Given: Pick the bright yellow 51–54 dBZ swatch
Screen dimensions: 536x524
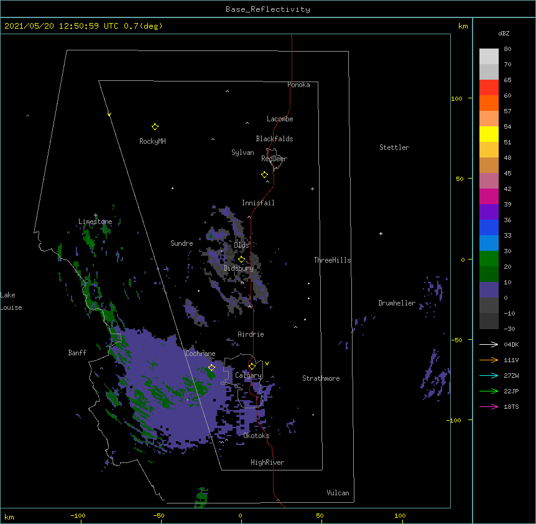Looking at the screenshot, I should pos(489,134).
